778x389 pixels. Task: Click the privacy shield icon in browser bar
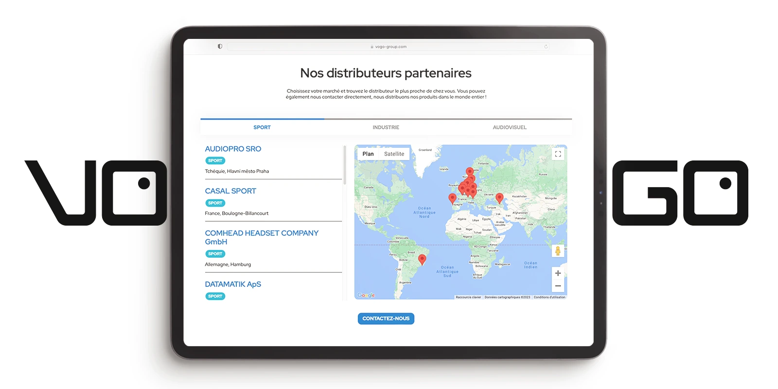point(220,47)
